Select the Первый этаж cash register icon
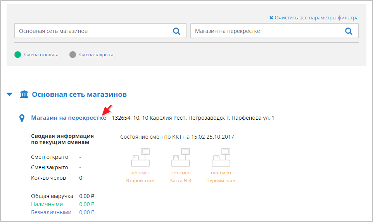The image size is (373, 222). pos(221,157)
